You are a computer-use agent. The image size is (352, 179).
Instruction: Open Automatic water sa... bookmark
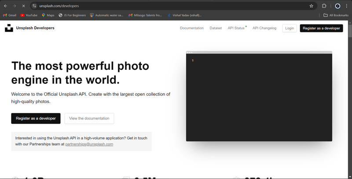[106, 15]
